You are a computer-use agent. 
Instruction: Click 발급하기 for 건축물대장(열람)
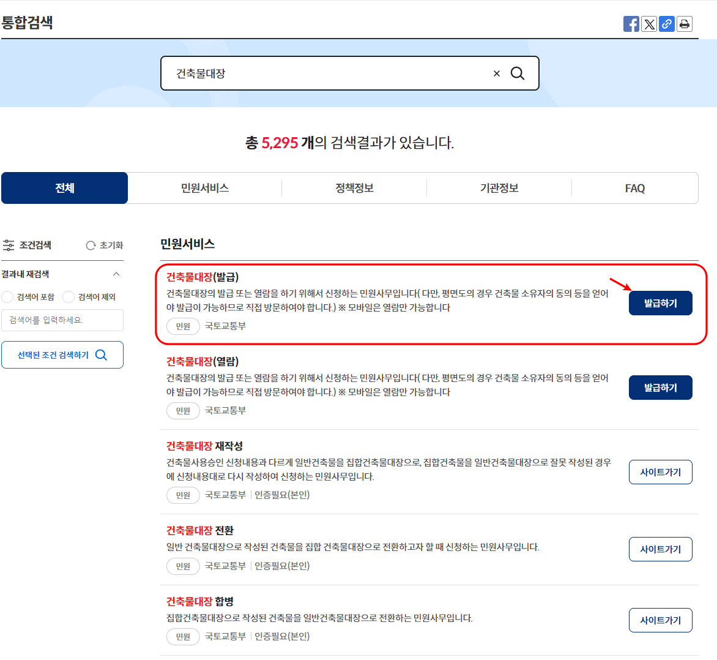click(661, 387)
